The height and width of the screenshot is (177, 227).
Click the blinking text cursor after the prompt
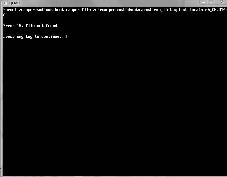pyautogui.click(x=66, y=37)
